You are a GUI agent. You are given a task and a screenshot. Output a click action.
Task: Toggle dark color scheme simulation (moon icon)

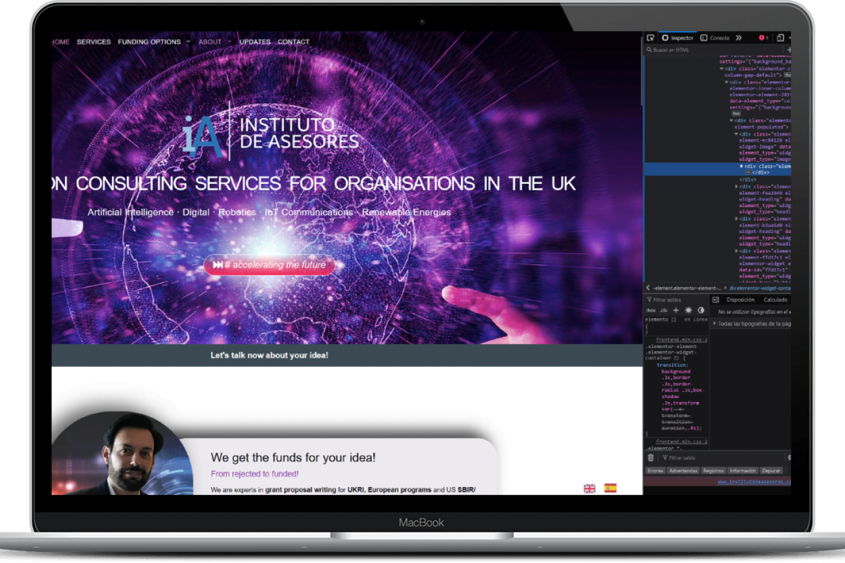pyautogui.click(x=701, y=310)
